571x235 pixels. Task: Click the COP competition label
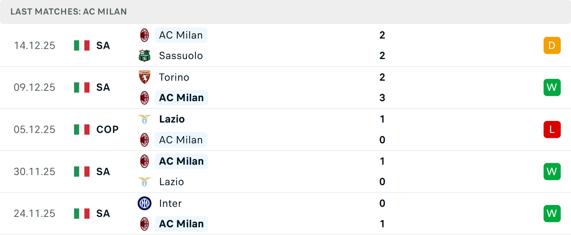[x=107, y=129]
